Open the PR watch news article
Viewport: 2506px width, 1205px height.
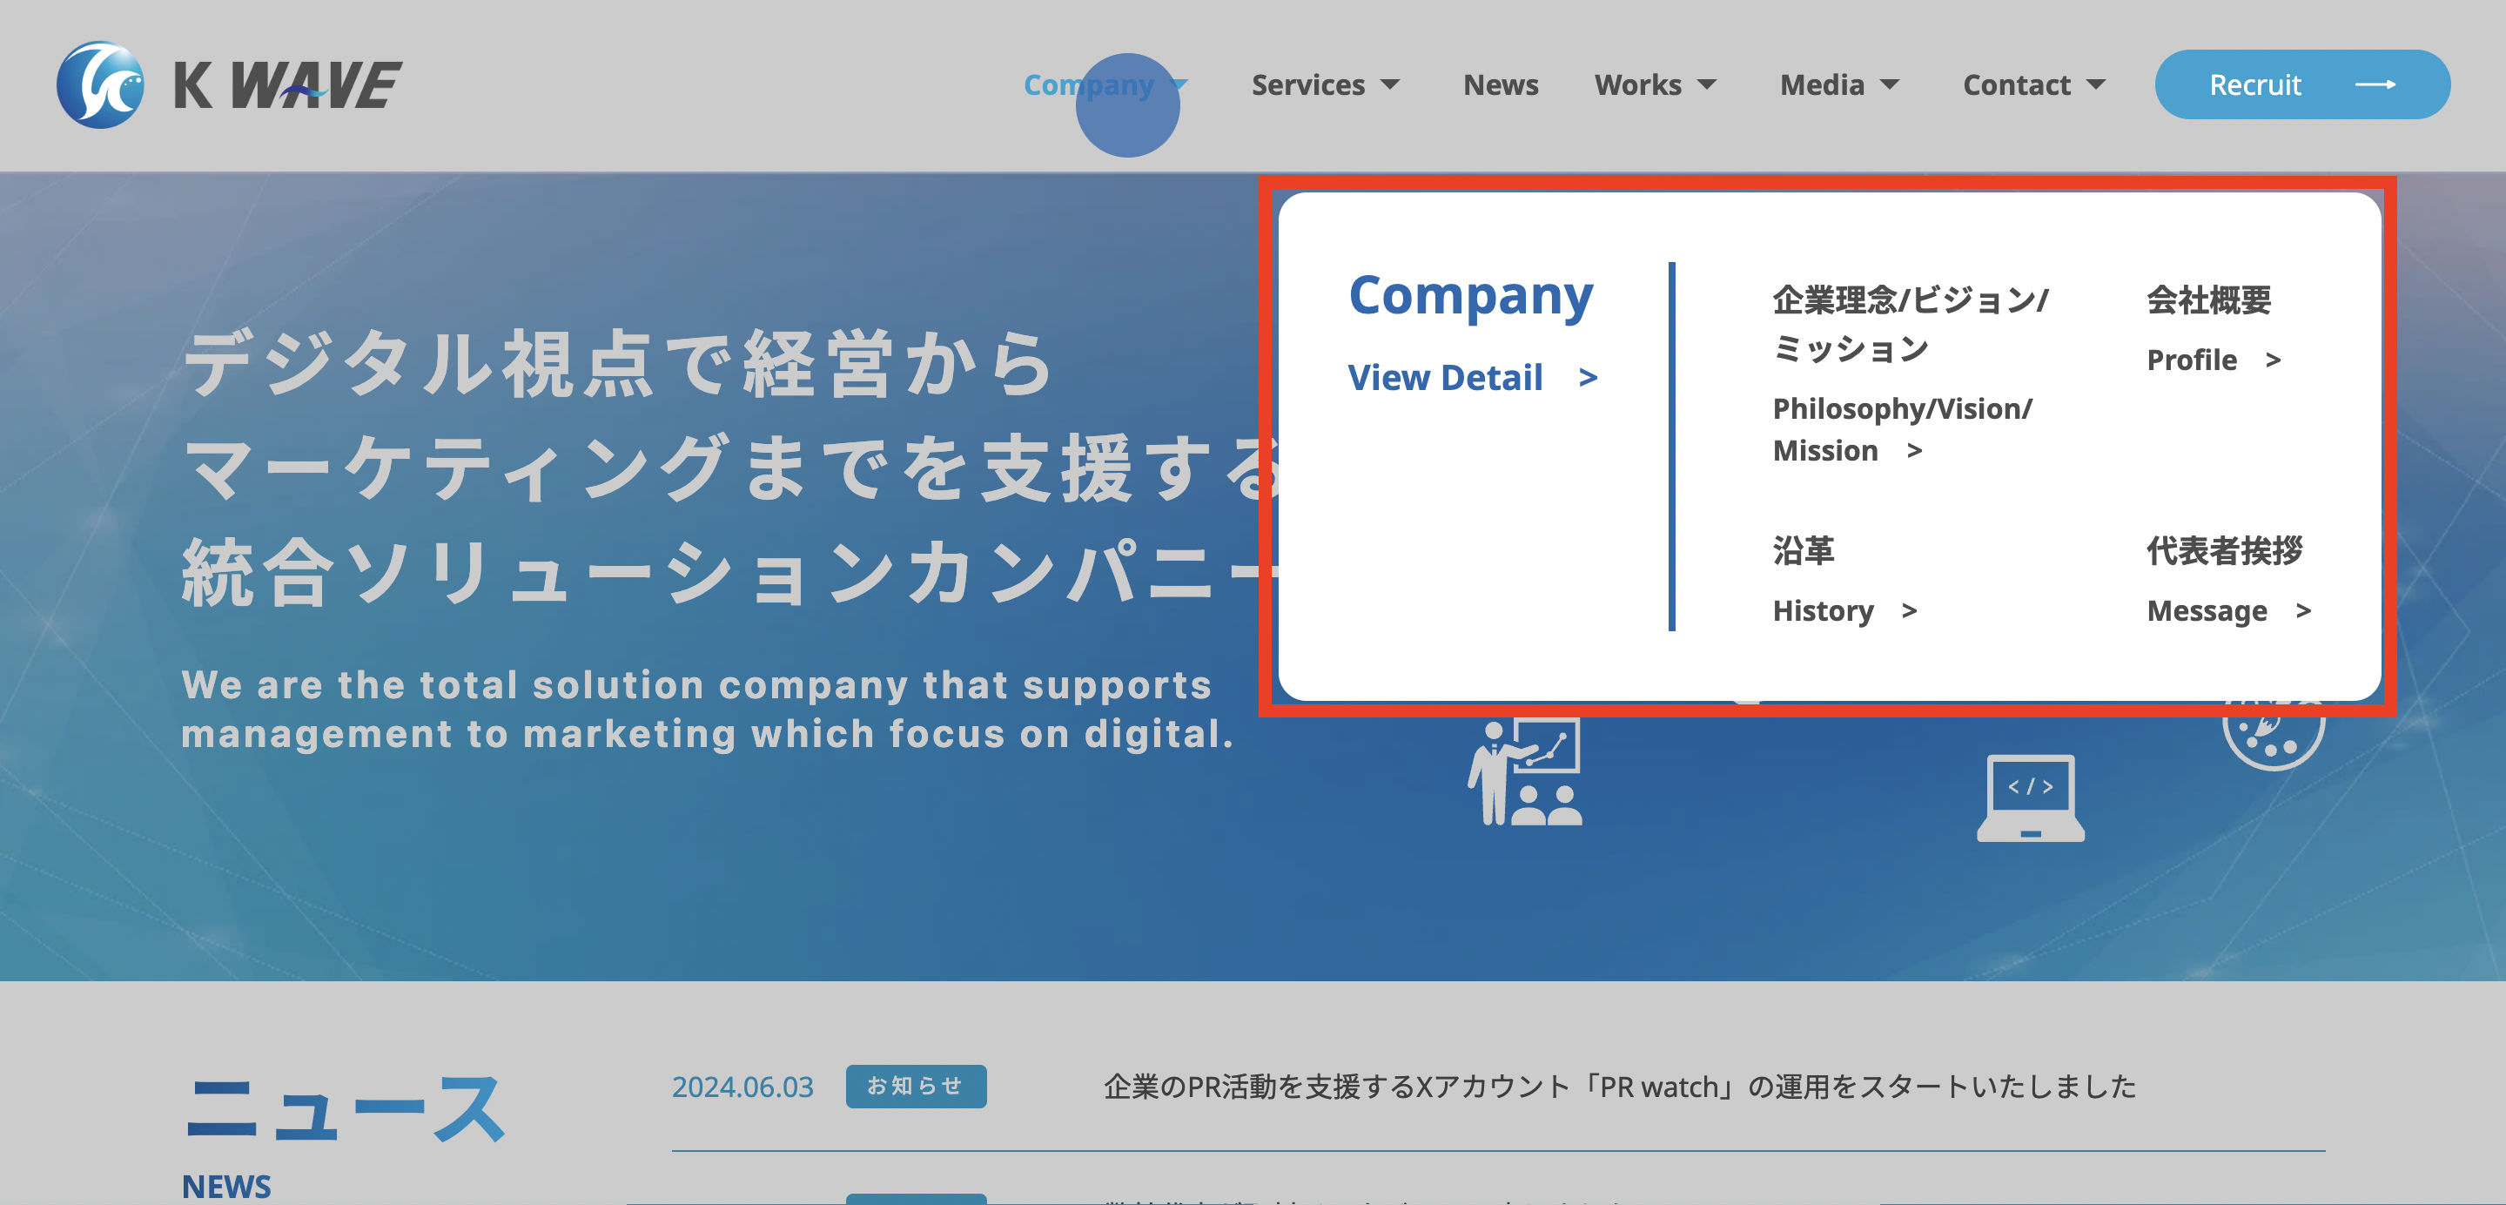[x=1620, y=1087]
